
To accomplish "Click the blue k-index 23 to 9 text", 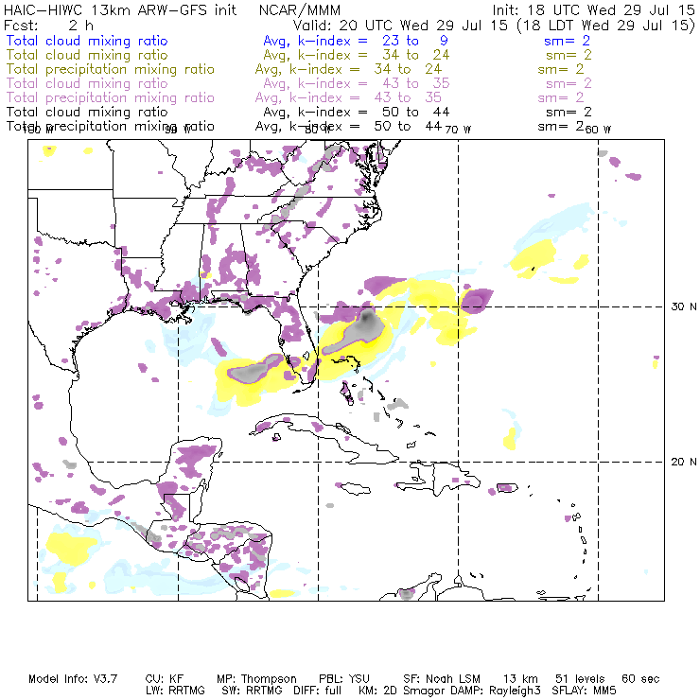I will click(356, 41).
